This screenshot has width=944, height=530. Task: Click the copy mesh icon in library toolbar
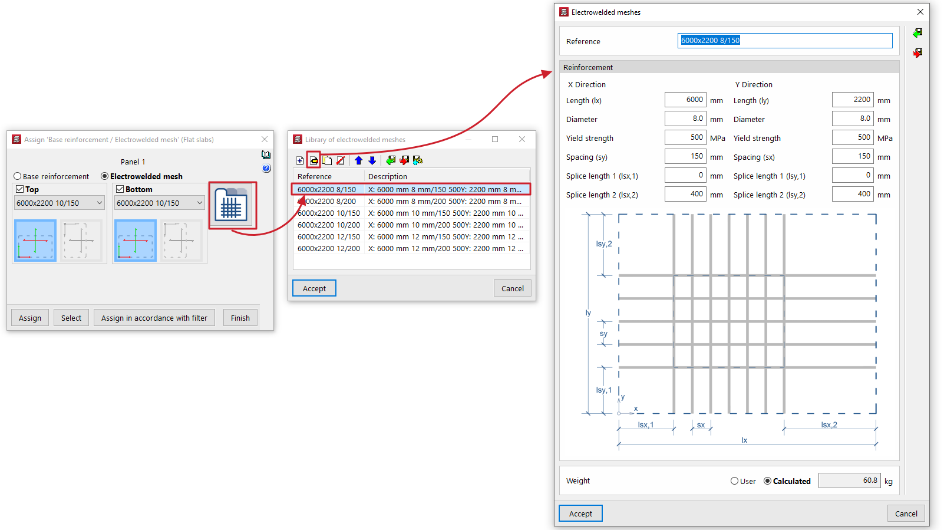327,160
